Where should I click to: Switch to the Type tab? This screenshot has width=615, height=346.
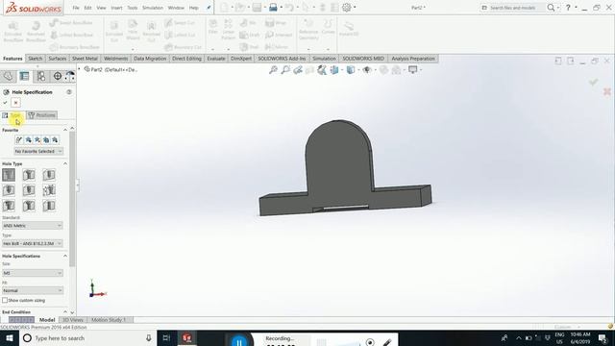pyautogui.click(x=12, y=115)
